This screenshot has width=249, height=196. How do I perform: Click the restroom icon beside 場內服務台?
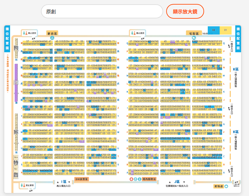pos(135,179)
